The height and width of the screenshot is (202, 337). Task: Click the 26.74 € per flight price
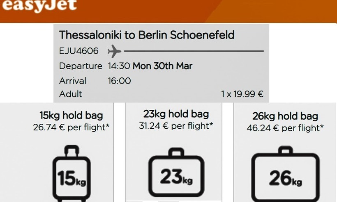click(x=71, y=127)
